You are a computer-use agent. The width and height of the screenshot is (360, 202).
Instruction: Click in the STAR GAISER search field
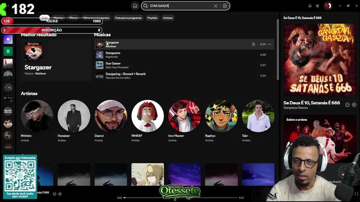[x=180, y=6]
